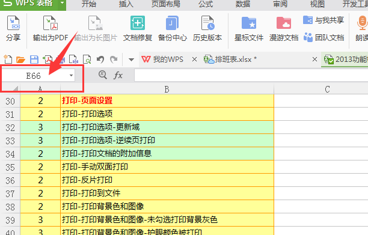
Task: Click cell 打印-打印背景色和图像
Action: [x=167, y=207]
